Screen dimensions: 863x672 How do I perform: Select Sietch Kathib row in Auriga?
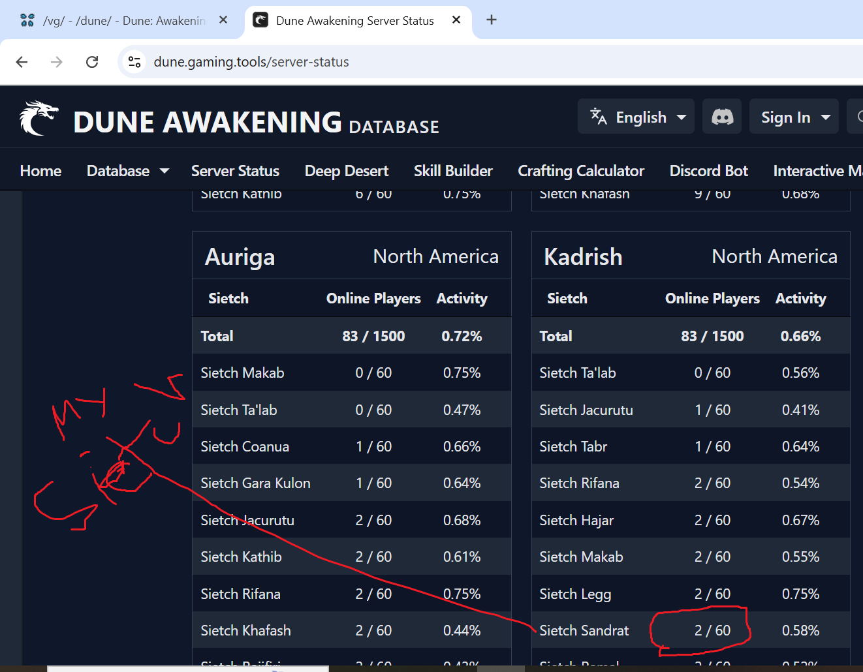tap(352, 557)
